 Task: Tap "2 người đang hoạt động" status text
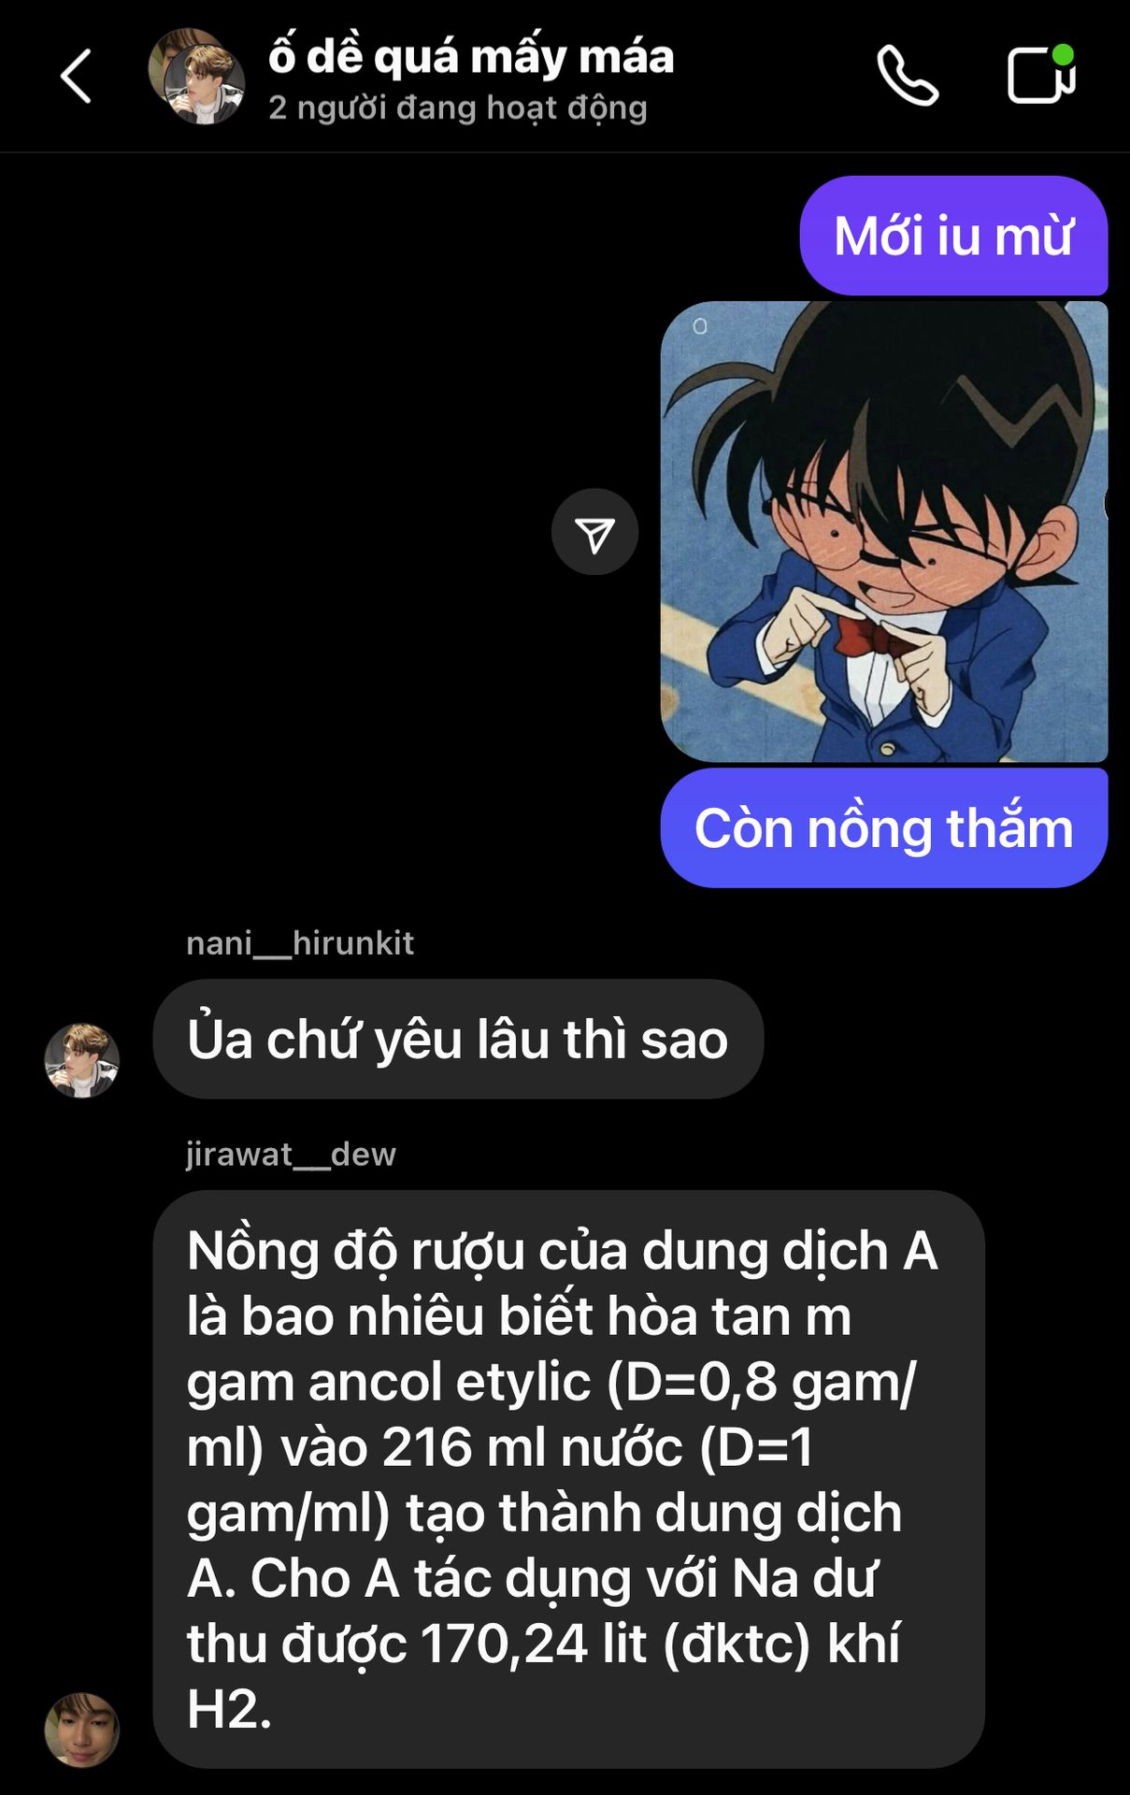tap(458, 108)
